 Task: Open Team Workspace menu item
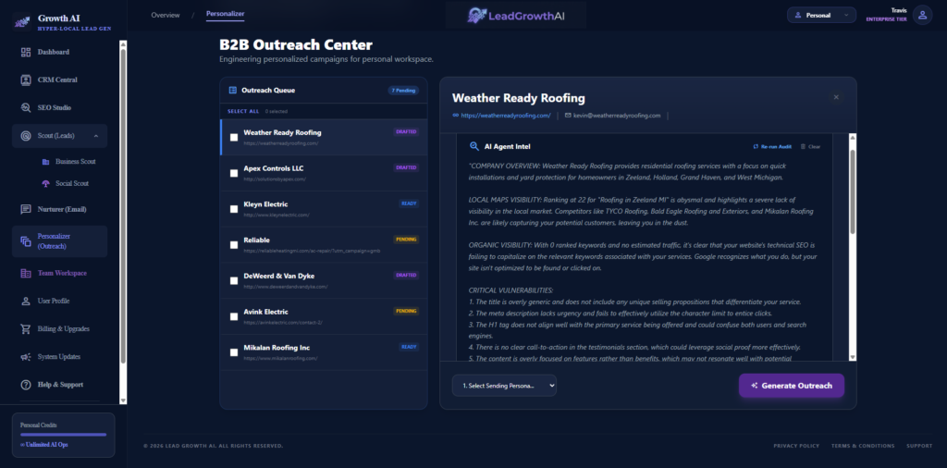[x=60, y=274]
